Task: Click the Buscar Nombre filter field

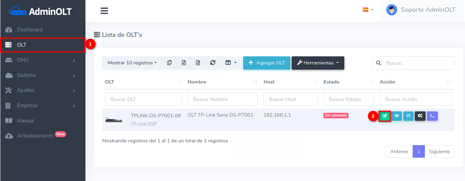Action: click(x=222, y=99)
